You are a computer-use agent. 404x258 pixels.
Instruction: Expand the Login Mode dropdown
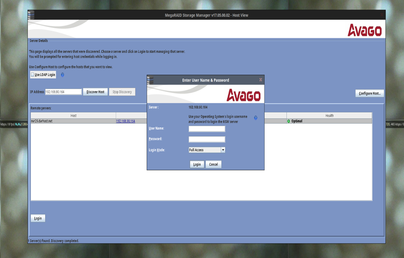click(x=223, y=150)
